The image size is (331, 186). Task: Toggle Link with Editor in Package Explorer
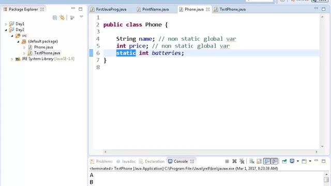tap(62, 18)
